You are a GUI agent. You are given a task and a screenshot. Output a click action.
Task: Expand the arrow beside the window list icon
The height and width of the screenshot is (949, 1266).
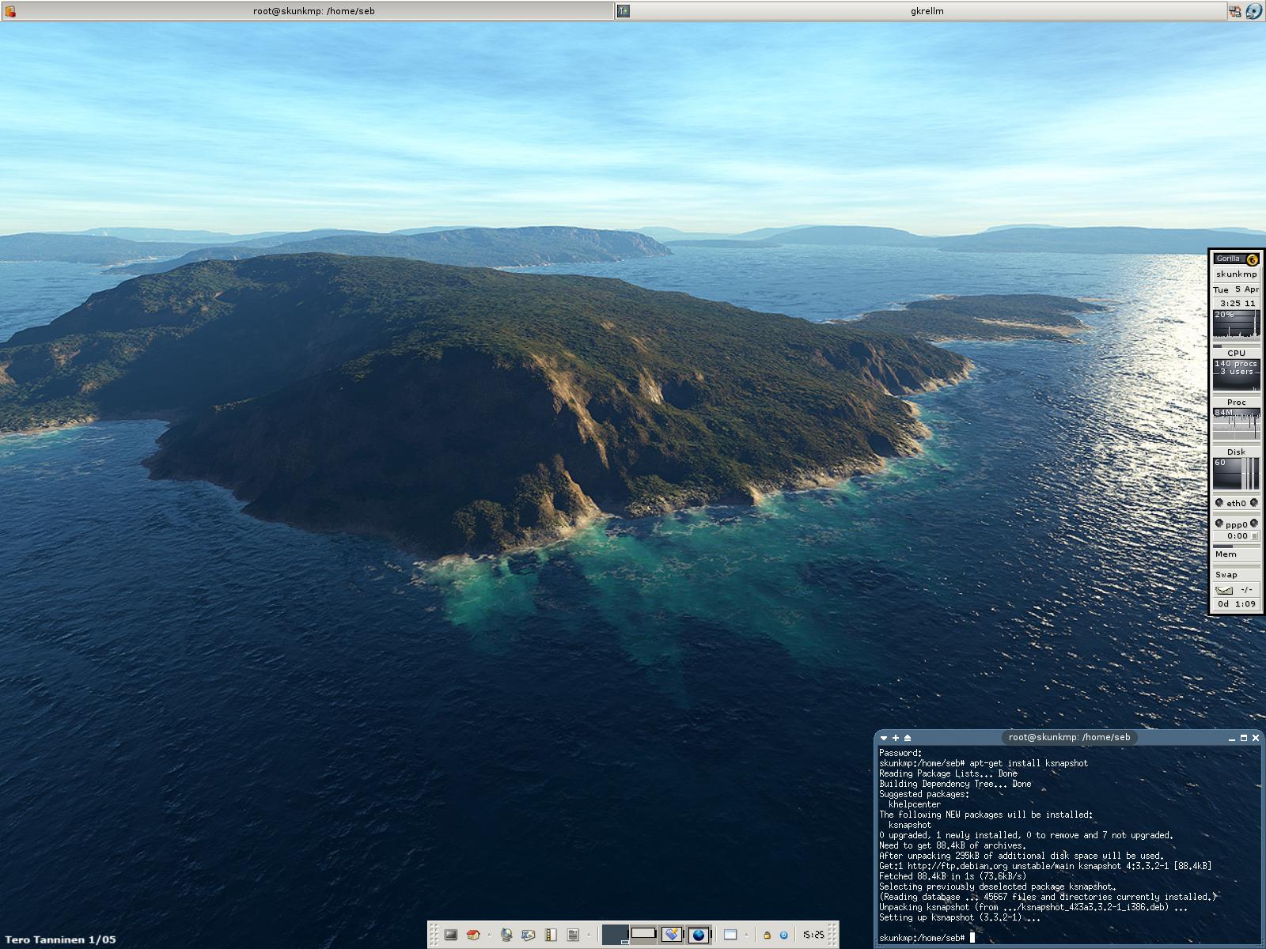[x=745, y=935]
